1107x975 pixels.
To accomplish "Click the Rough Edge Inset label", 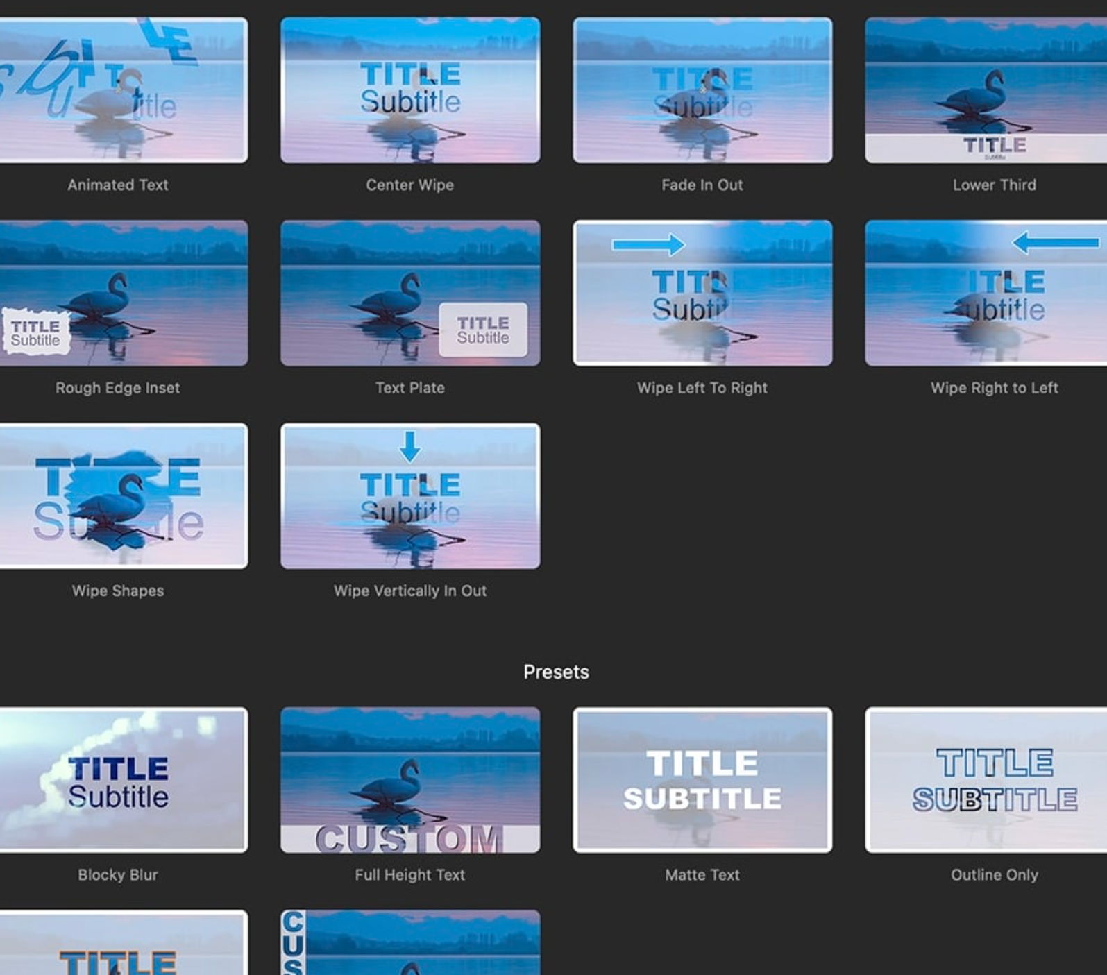I will tap(118, 388).
